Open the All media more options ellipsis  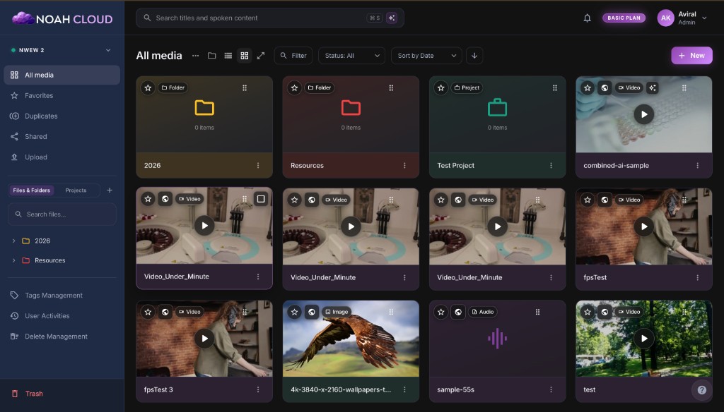pyautogui.click(x=195, y=56)
